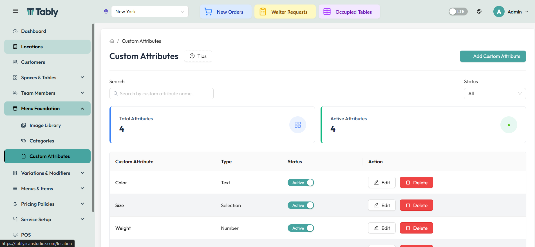The image size is (535, 247).
Task: Click the Dashboard gauge icon
Action: [x=15, y=31]
